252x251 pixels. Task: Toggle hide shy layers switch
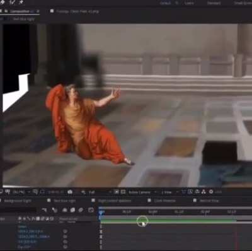coord(65,210)
